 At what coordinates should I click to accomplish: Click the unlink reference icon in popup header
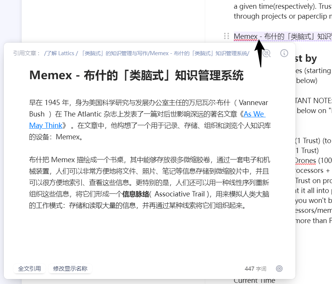coord(267,53)
